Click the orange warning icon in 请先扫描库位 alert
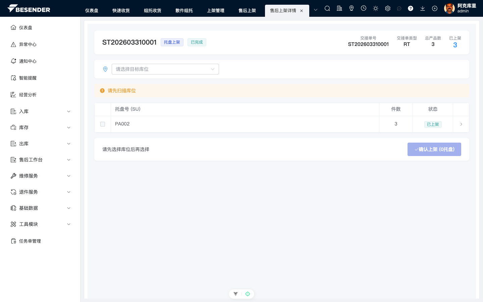483x302 pixels. coord(102,91)
